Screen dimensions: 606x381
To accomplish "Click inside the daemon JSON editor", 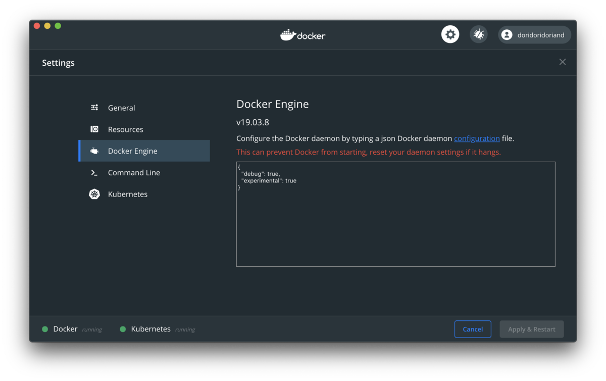I will (x=396, y=214).
